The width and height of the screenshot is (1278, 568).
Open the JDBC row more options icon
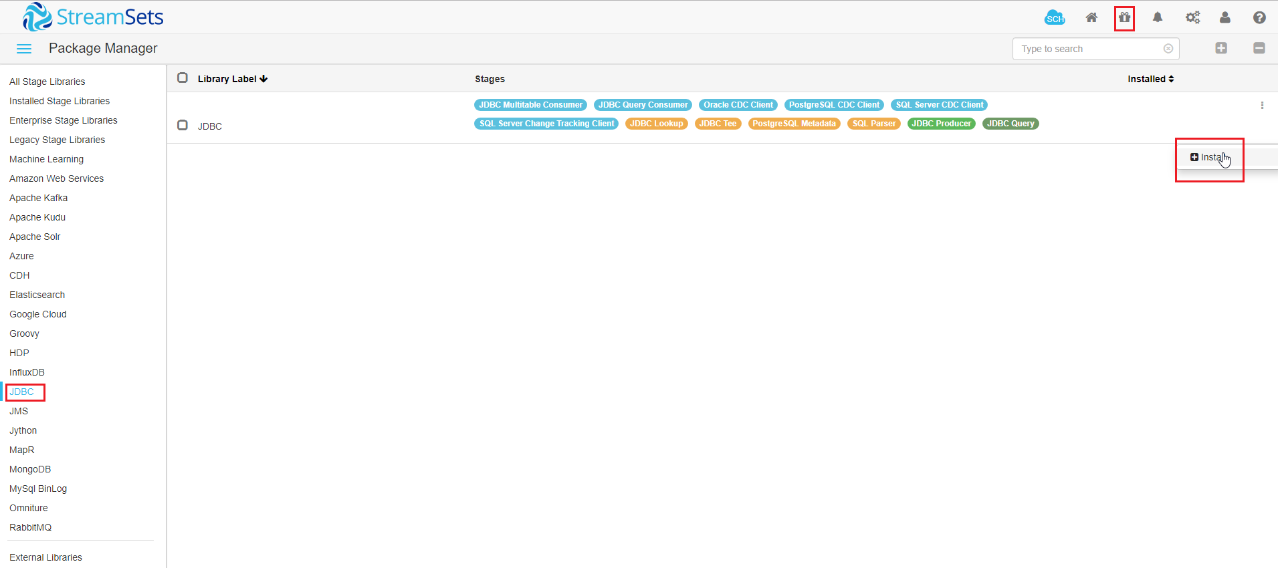click(x=1262, y=106)
